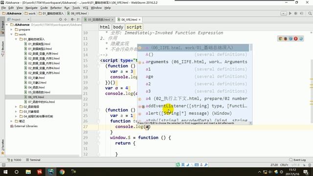The image size is (313, 176).
Task: Click the body breadcrumb tag
Action: (118, 27)
